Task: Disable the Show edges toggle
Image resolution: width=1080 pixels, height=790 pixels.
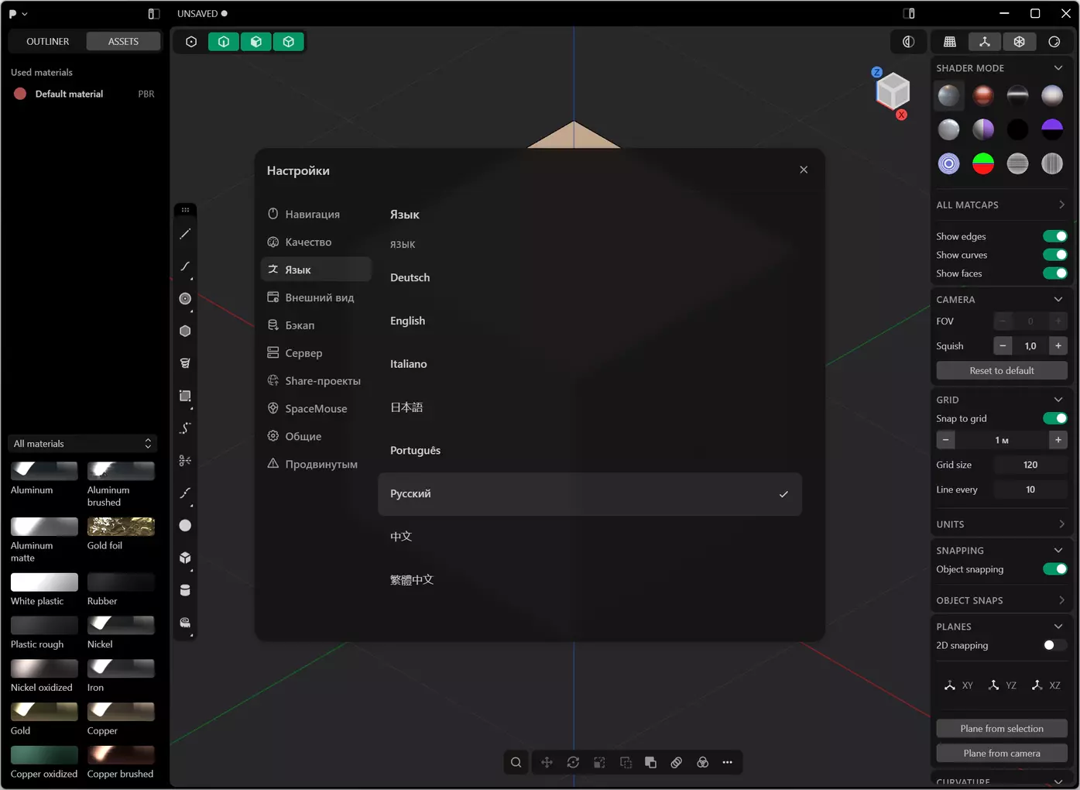Action: [1055, 236]
